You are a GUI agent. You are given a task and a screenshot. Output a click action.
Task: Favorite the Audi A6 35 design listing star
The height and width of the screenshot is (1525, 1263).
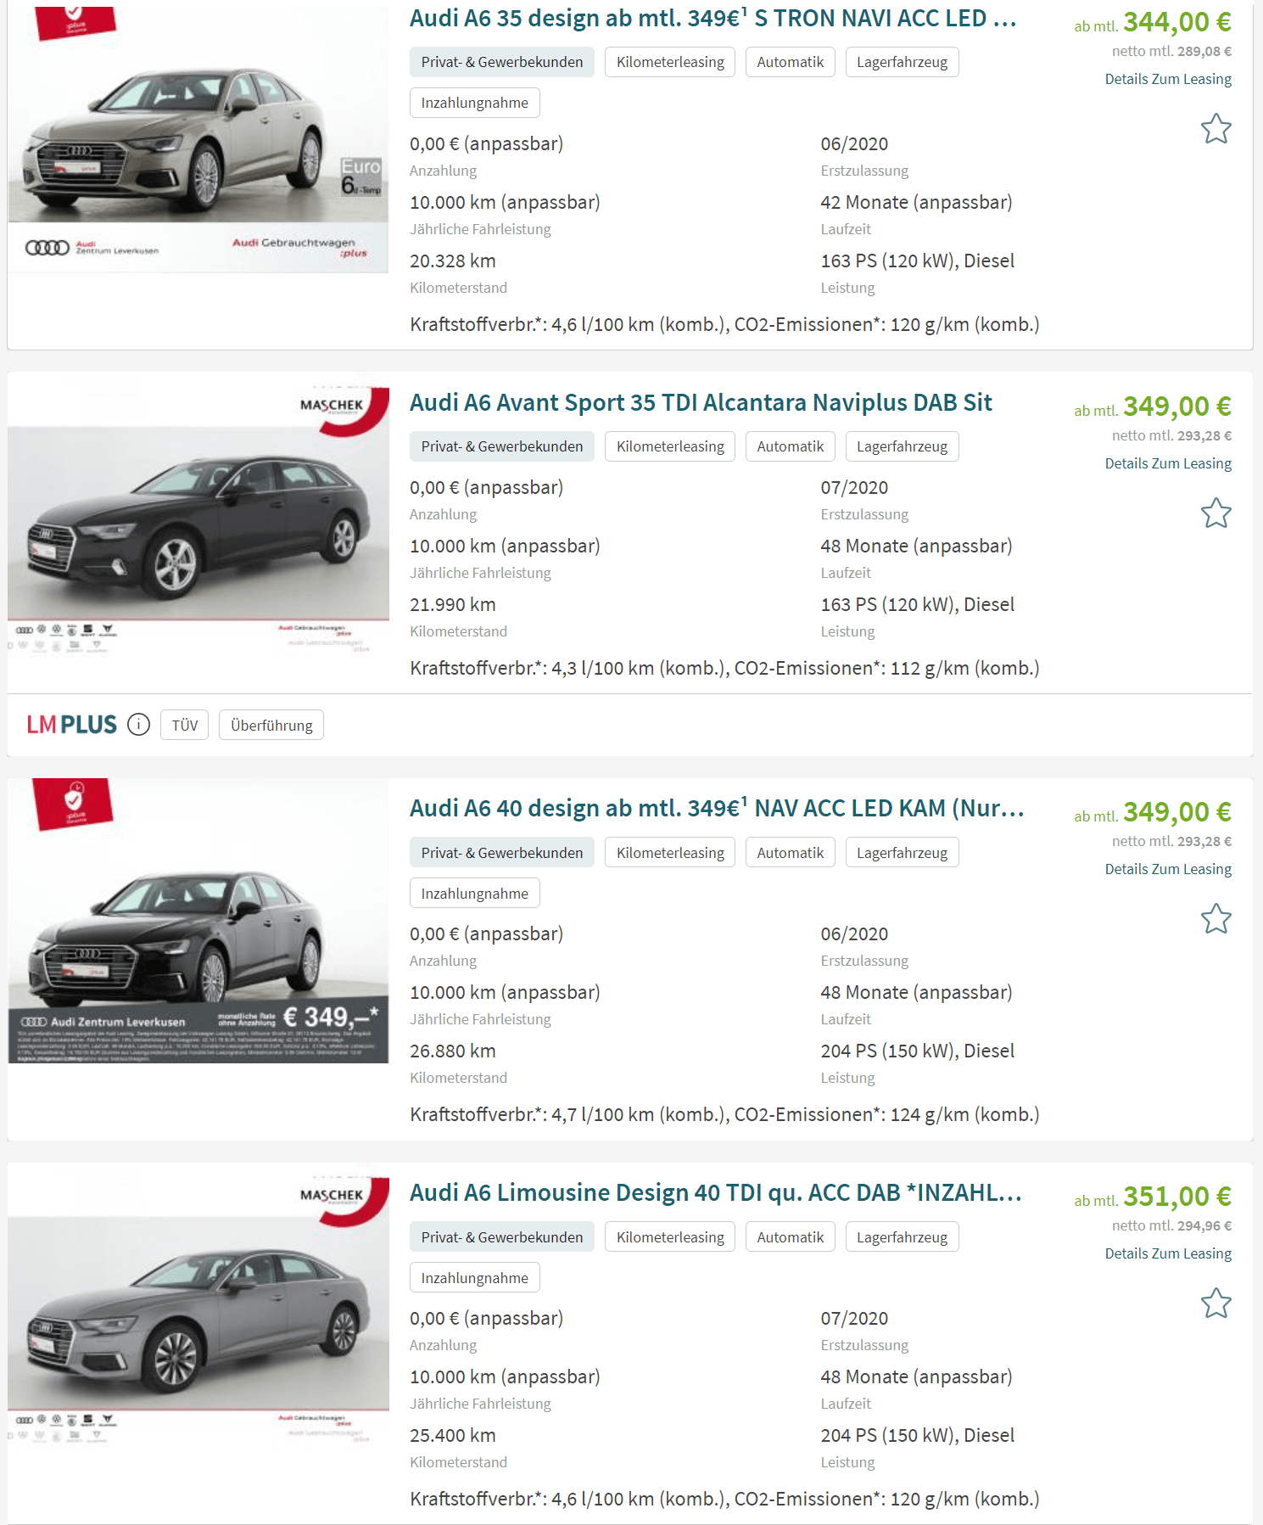pos(1215,129)
